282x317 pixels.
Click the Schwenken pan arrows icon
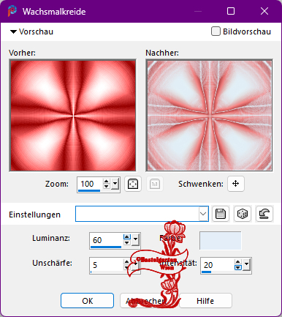point(235,184)
